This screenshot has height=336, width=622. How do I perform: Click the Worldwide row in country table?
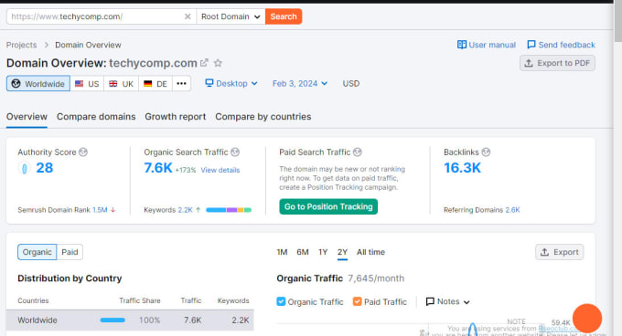(130, 320)
